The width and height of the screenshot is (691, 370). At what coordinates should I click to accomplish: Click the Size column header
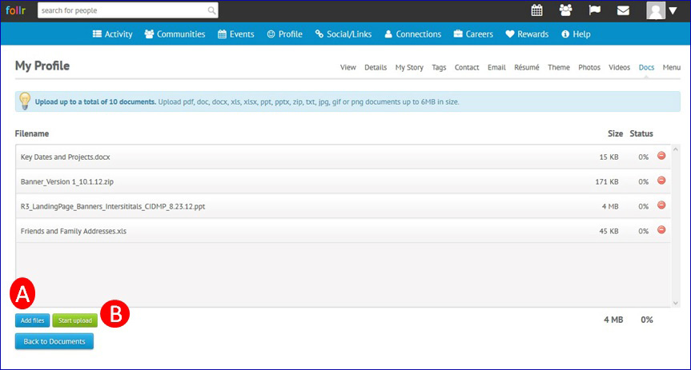click(x=615, y=133)
